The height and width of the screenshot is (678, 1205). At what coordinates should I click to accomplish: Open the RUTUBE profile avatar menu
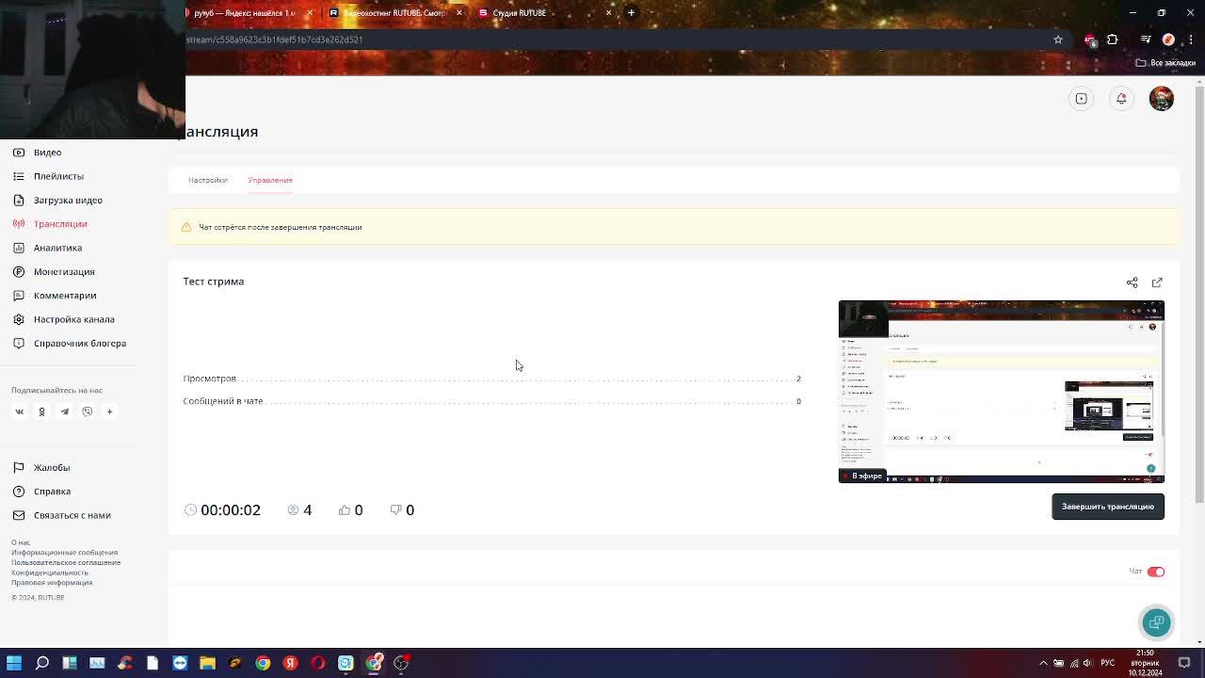1162,99
